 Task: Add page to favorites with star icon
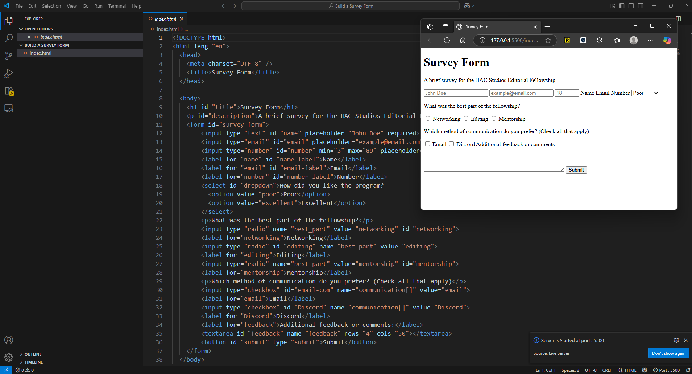548,40
